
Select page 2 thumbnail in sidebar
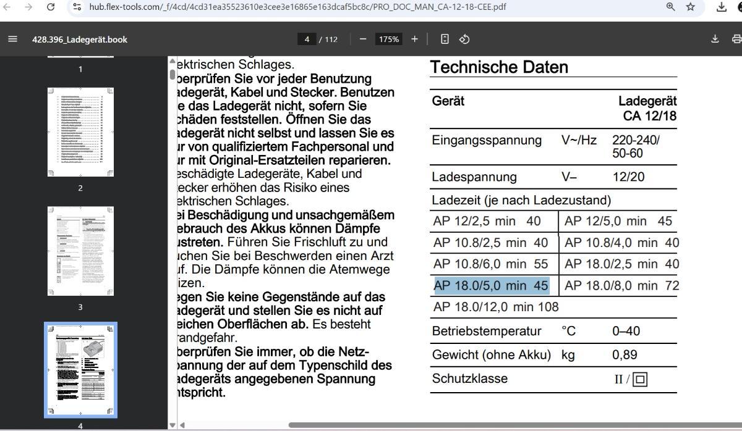coord(80,132)
